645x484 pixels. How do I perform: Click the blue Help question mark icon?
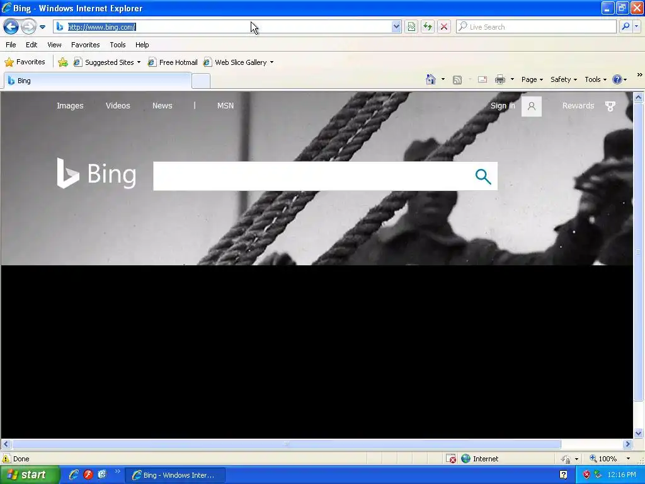coord(617,79)
